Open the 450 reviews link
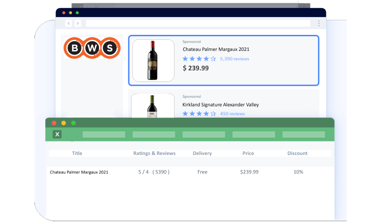 click(232, 114)
